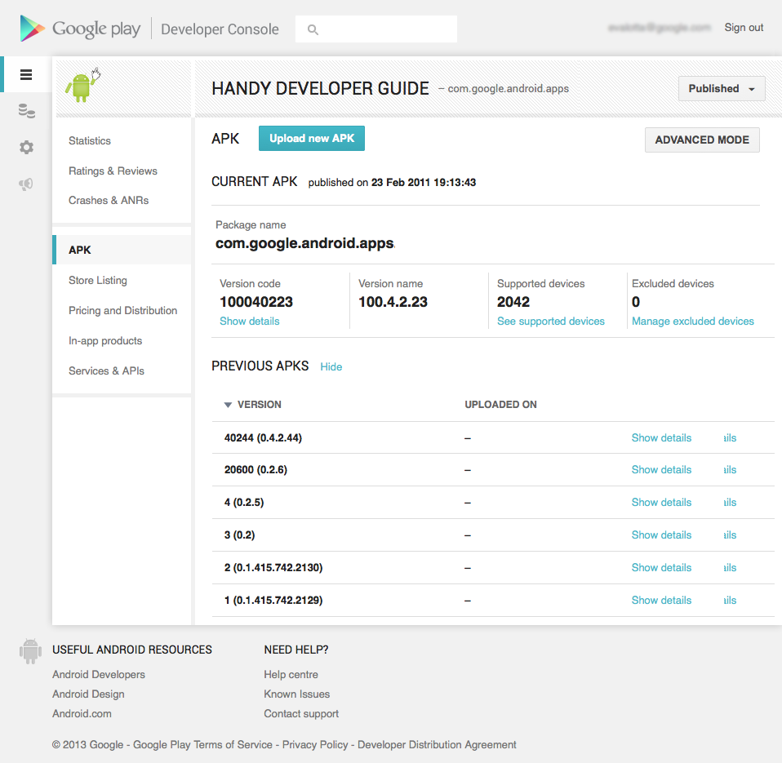Image resolution: width=782 pixels, height=763 pixels.
Task: Open the all applications list icon
Action: click(x=26, y=75)
